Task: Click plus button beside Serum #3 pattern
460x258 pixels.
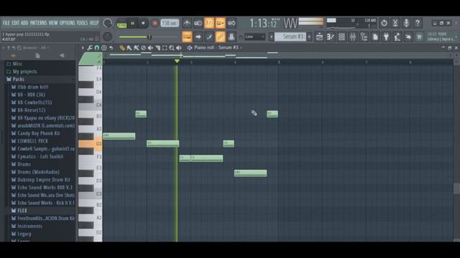Action: point(309,37)
